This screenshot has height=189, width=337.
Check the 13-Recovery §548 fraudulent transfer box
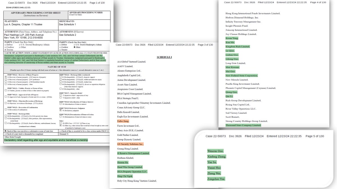tap(6, 82)
